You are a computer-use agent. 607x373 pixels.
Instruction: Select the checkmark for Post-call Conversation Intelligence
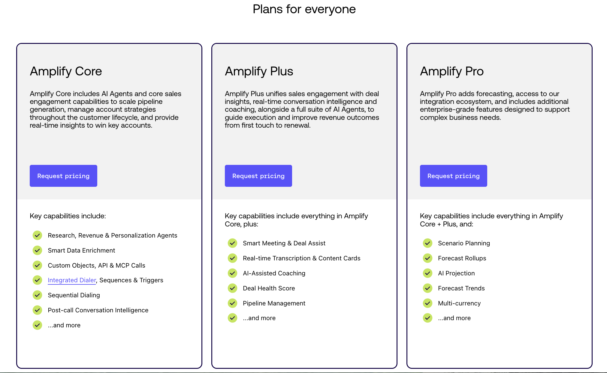coord(37,310)
